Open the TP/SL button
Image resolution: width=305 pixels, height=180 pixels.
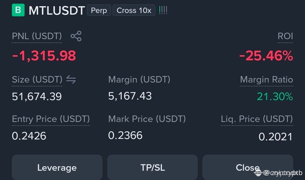152,167
